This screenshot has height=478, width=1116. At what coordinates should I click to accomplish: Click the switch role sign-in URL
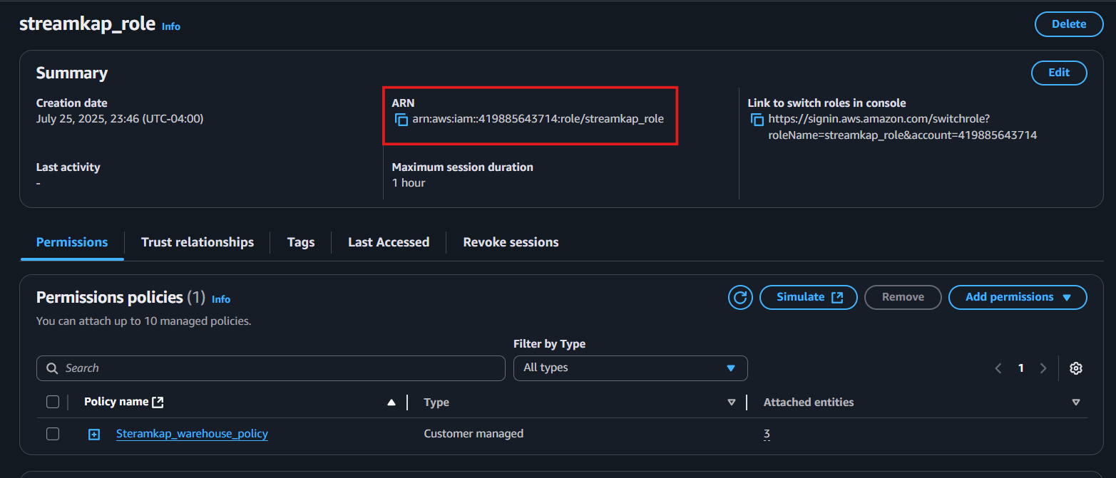[902, 127]
